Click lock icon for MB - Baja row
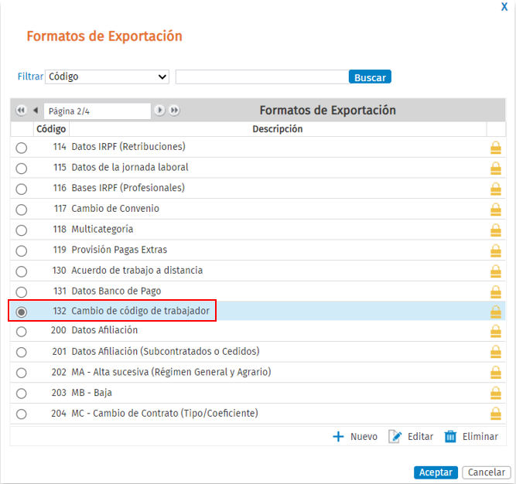Screen dimensions: 516x484 point(496,394)
